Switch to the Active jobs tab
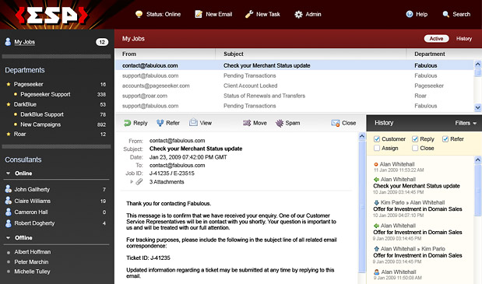The image size is (482, 284). (x=437, y=39)
